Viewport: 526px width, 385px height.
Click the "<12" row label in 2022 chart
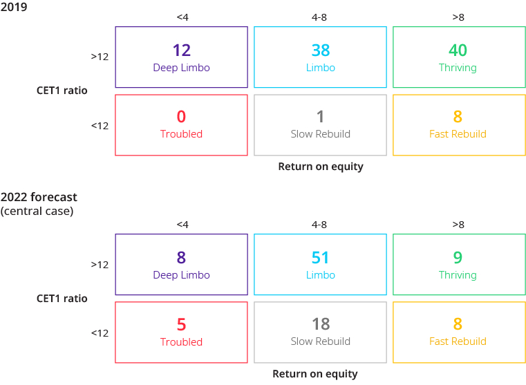click(100, 333)
